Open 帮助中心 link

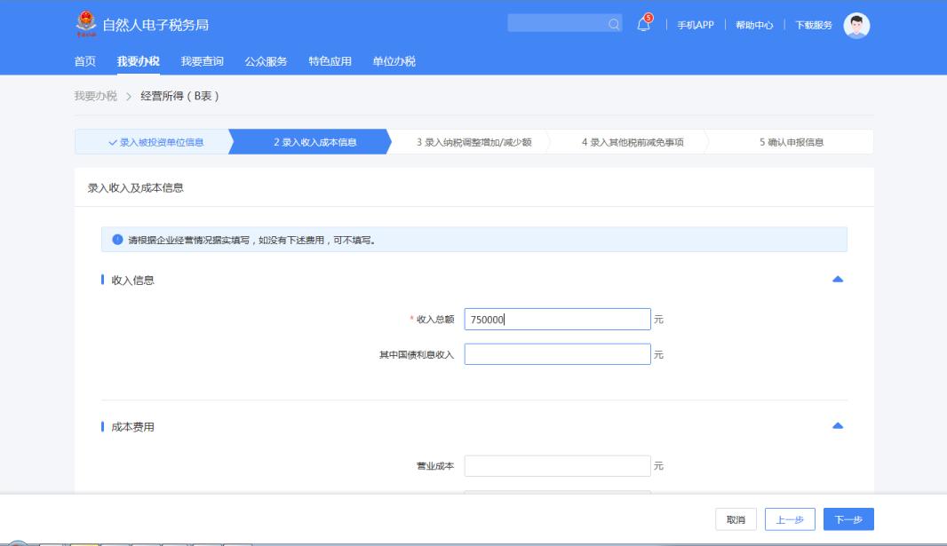pos(753,25)
